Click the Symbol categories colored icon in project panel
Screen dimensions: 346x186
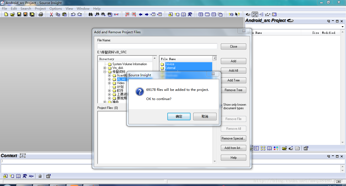(x=276, y=148)
